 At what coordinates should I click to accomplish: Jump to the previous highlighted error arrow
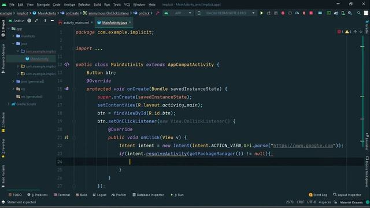(355, 32)
